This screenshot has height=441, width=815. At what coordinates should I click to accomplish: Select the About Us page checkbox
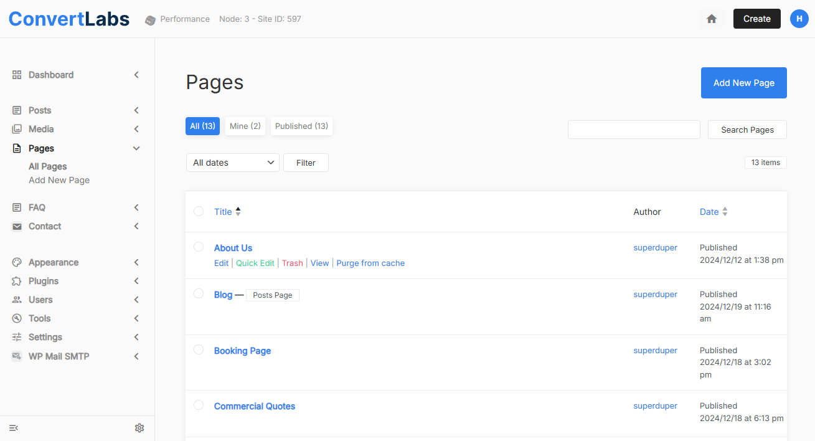tap(199, 247)
